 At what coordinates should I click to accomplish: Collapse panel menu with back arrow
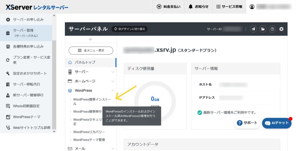point(91,39)
